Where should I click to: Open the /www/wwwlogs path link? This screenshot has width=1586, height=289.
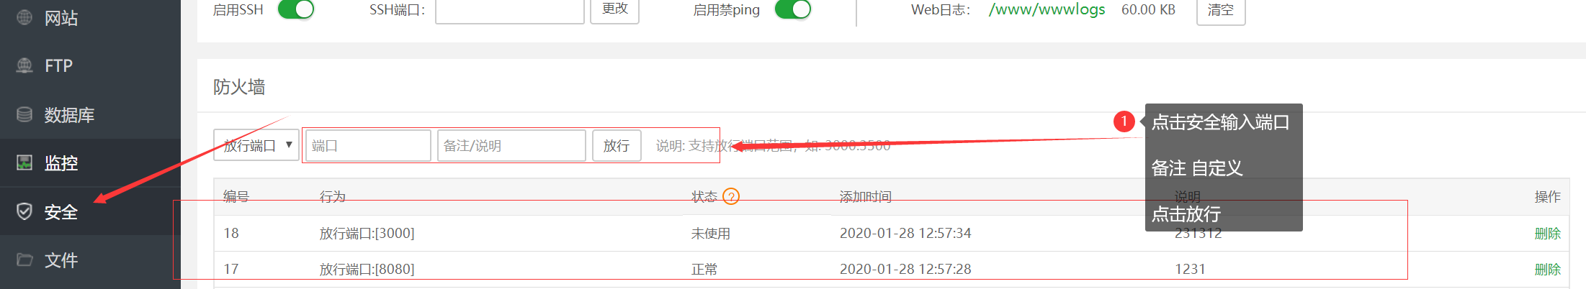pos(1047,9)
